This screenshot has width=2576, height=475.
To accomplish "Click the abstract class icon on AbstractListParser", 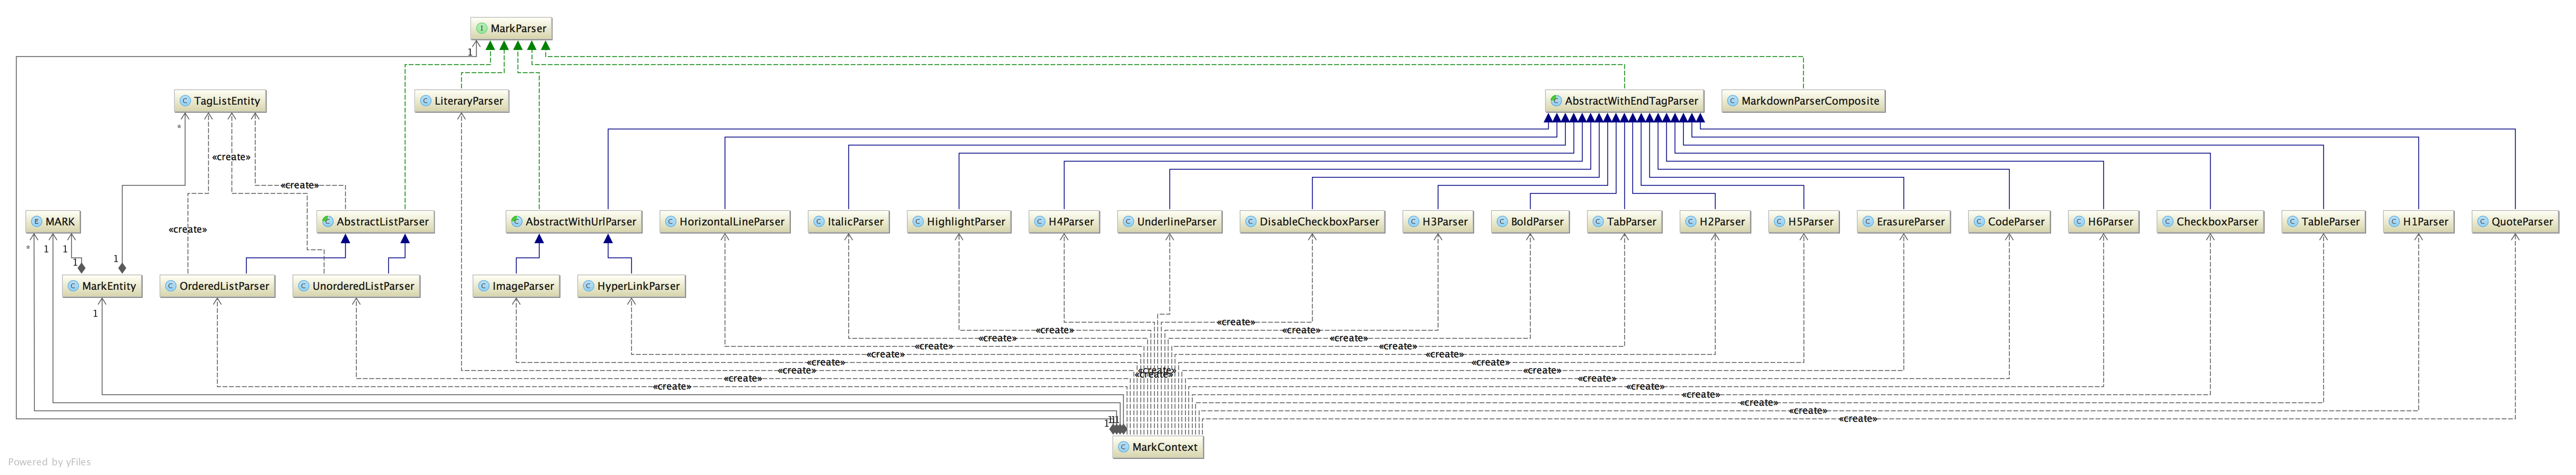I will click(x=327, y=222).
